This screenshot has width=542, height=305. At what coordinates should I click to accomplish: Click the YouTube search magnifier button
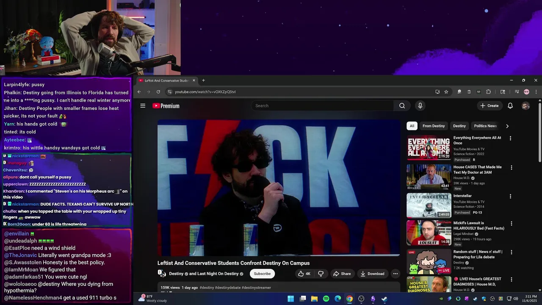(402, 106)
